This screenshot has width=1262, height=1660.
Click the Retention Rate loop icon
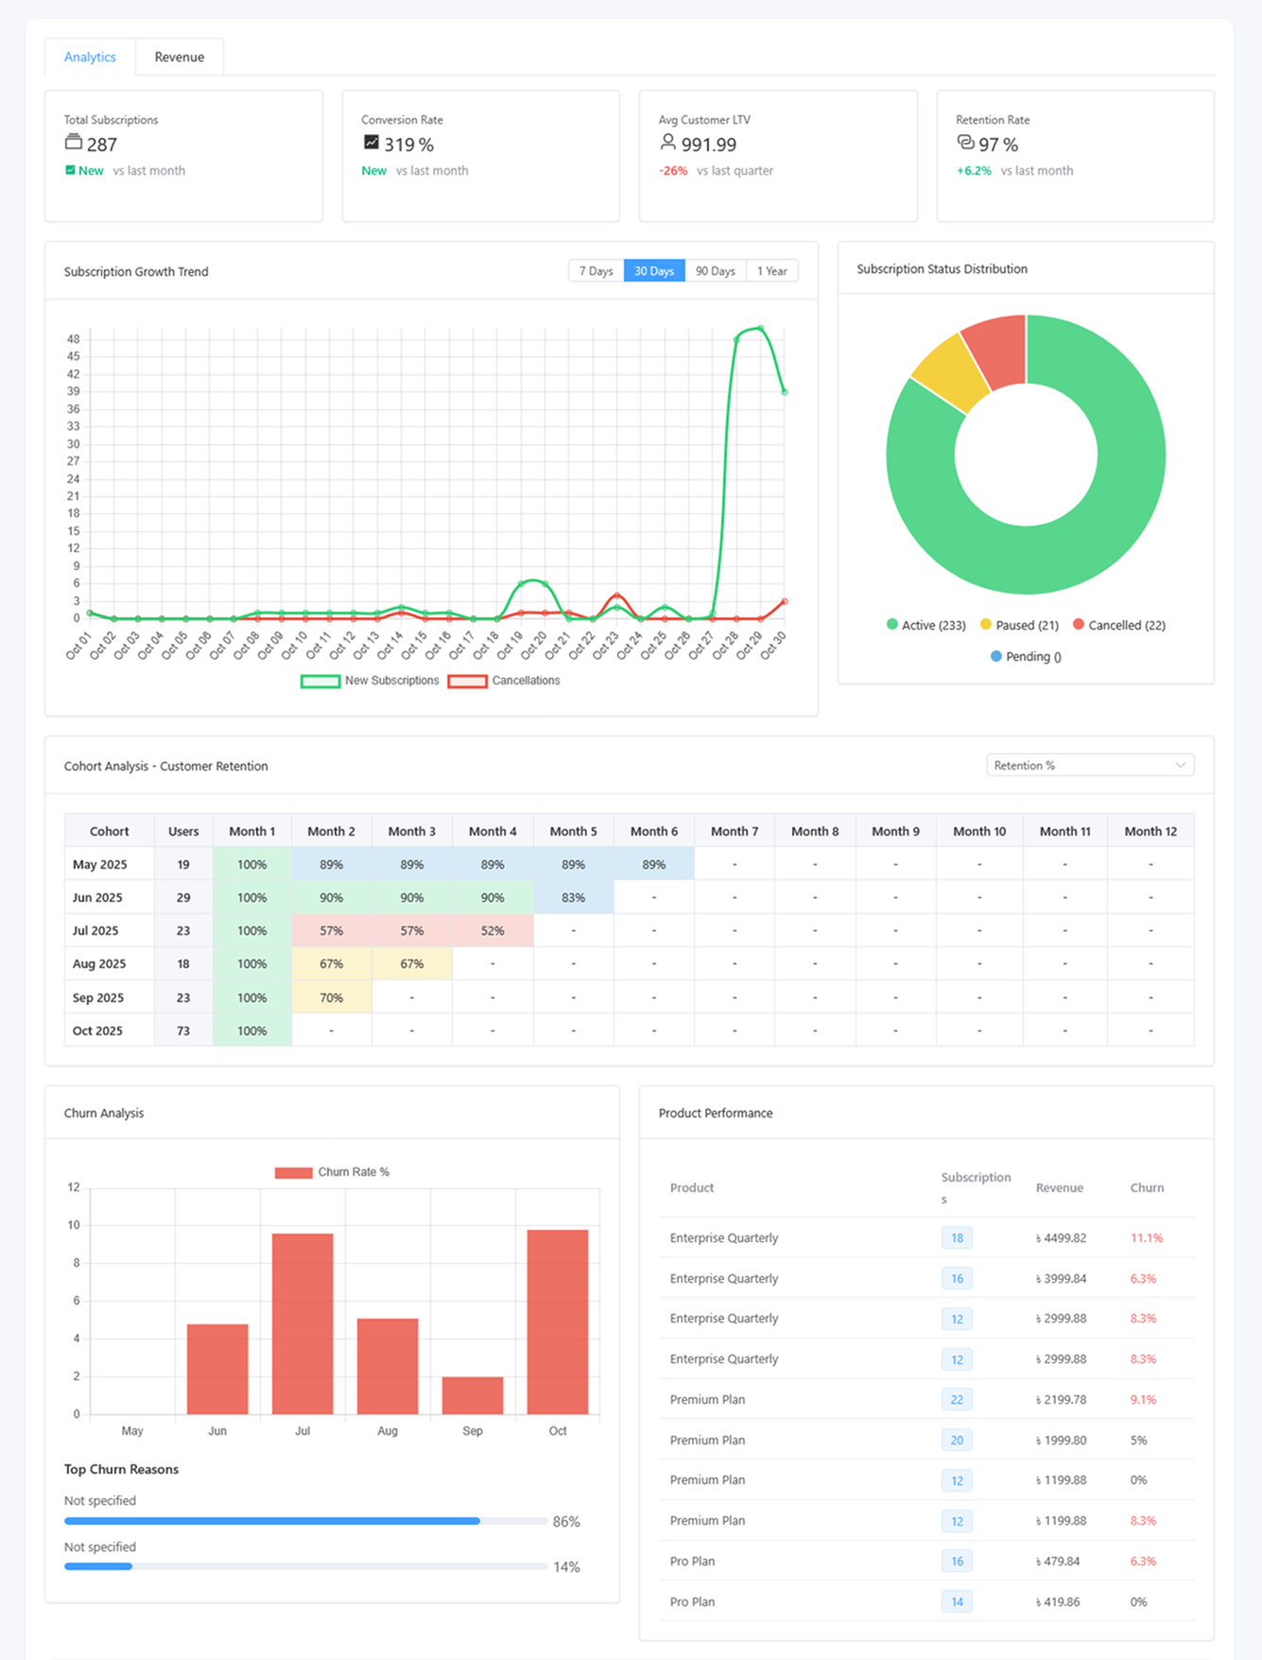(x=965, y=143)
